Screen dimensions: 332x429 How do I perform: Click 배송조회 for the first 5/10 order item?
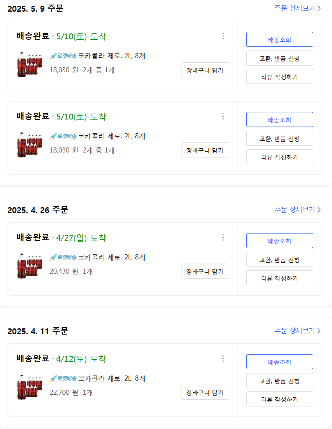pos(279,40)
